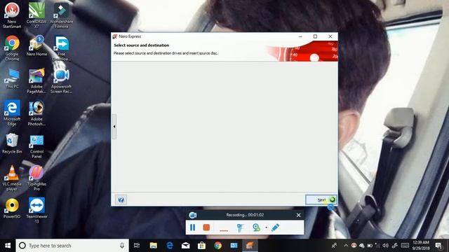Expand the dropdown next to webcam icon
This screenshot has height=252, width=449.
point(266,227)
